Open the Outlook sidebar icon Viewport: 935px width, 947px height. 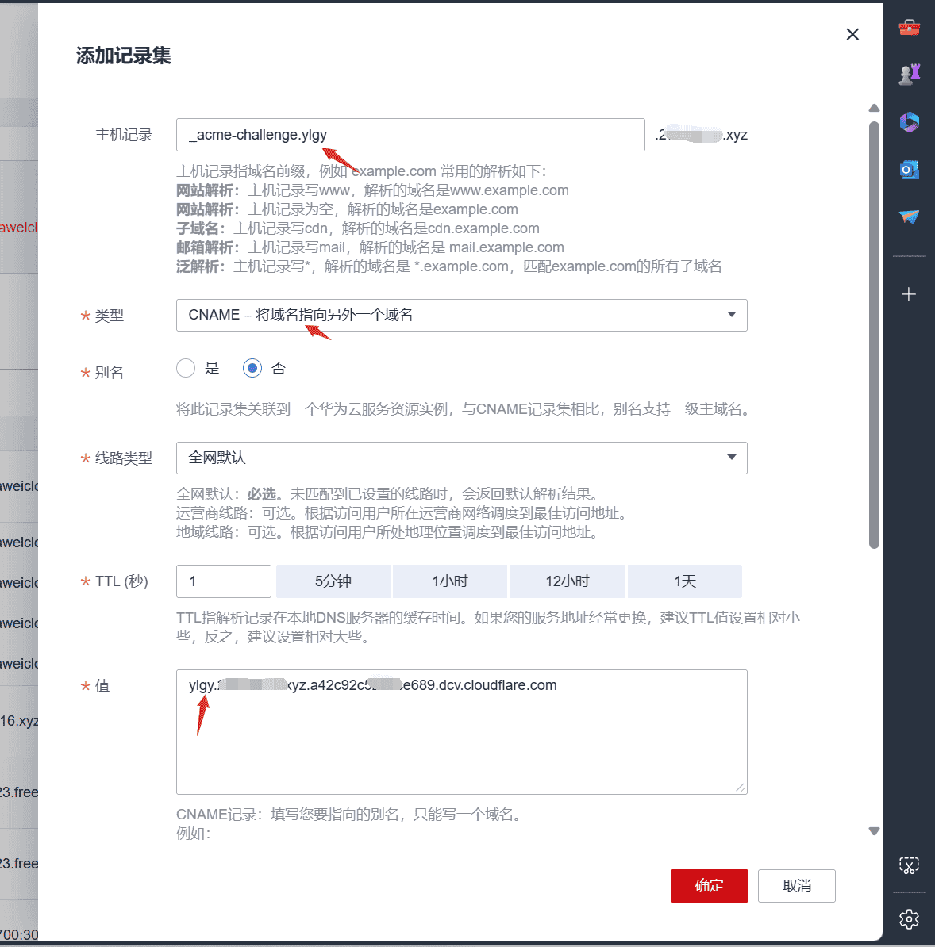point(909,170)
